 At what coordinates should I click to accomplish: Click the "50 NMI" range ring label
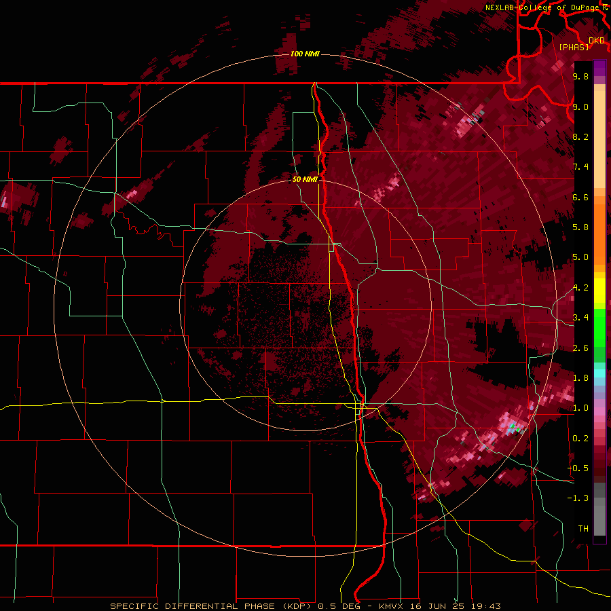[305, 179]
